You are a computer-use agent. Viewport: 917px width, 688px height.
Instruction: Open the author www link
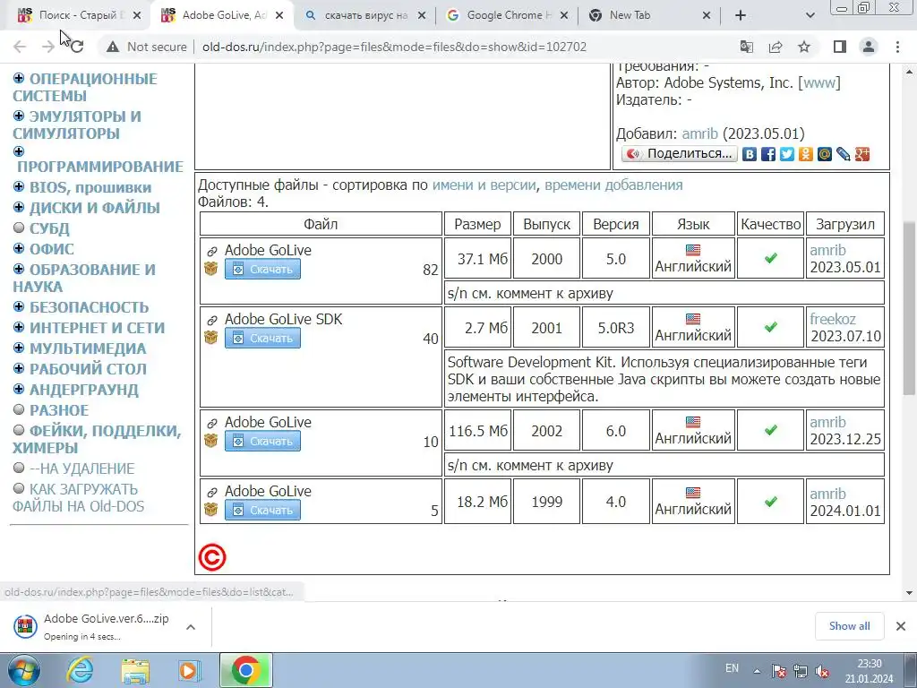tap(819, 83)
